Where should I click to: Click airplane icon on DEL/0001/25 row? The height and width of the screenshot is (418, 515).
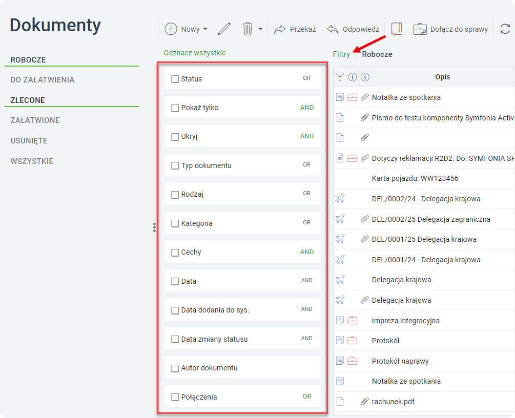340,239
